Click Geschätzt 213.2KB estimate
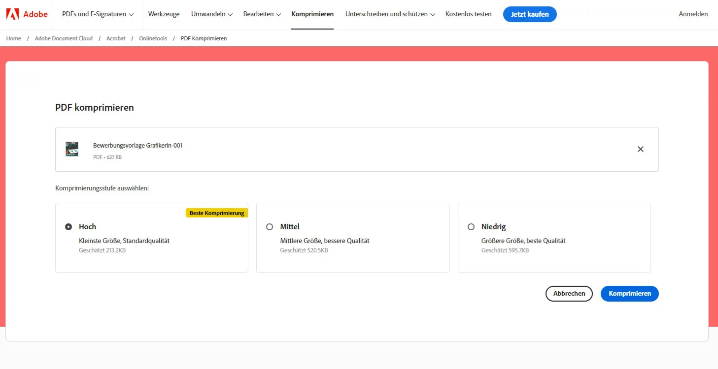Image resolution: width=718 pixels, height=369 pixels. coord(103,250)
